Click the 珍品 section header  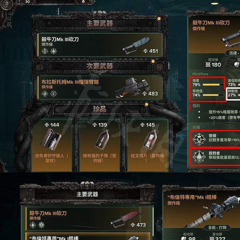pyautogui.click(x=100, y=109)
